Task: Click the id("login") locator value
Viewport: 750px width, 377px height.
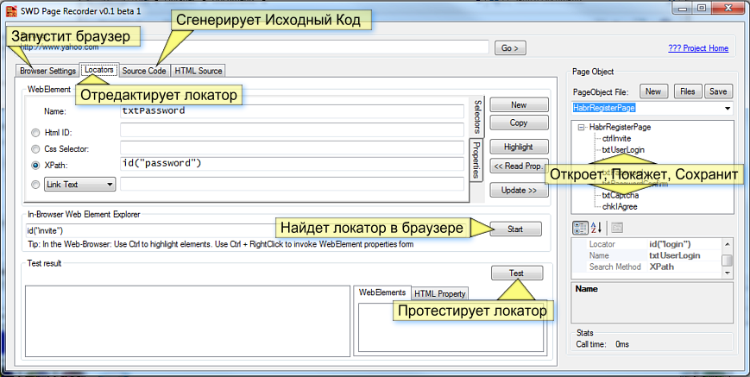Action: 670,244
